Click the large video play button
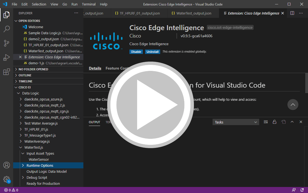The width and height of the screenshot is (308, 193). tap(151, 105)
